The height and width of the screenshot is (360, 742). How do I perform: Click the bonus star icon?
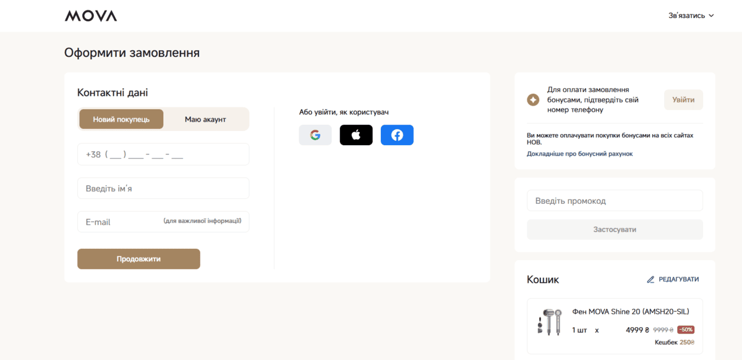[x=533, y=99]
